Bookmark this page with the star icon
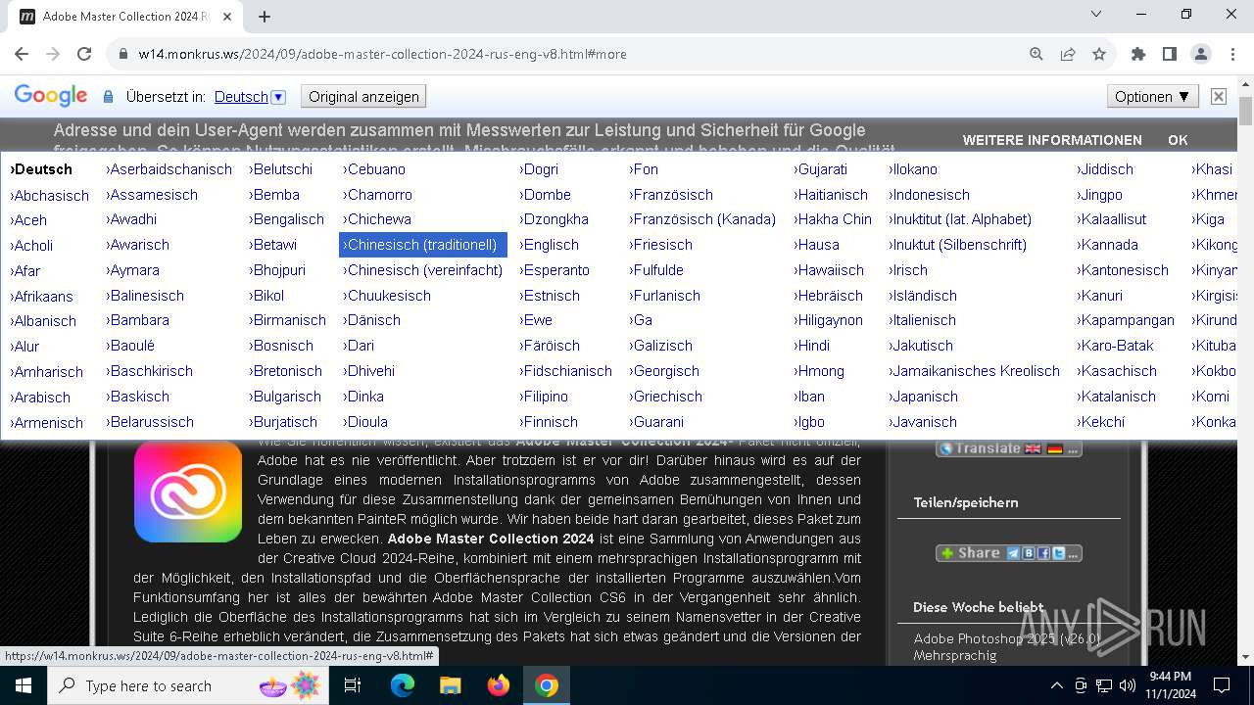This screenshot has width=1254, height=705. click(x=1099, y=54)
